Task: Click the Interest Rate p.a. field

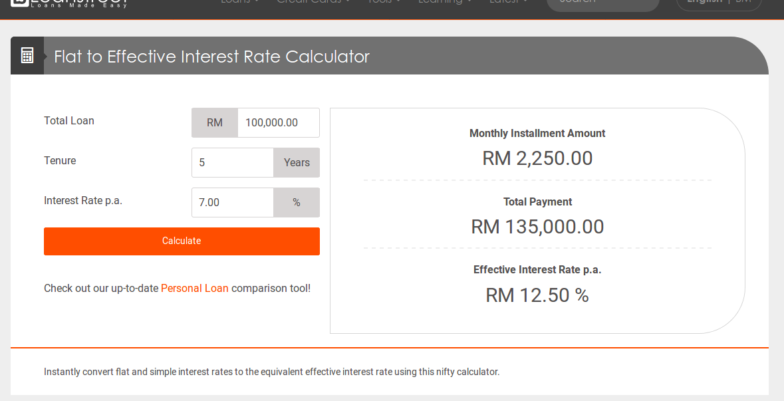Action: click(x=232, y=203)
